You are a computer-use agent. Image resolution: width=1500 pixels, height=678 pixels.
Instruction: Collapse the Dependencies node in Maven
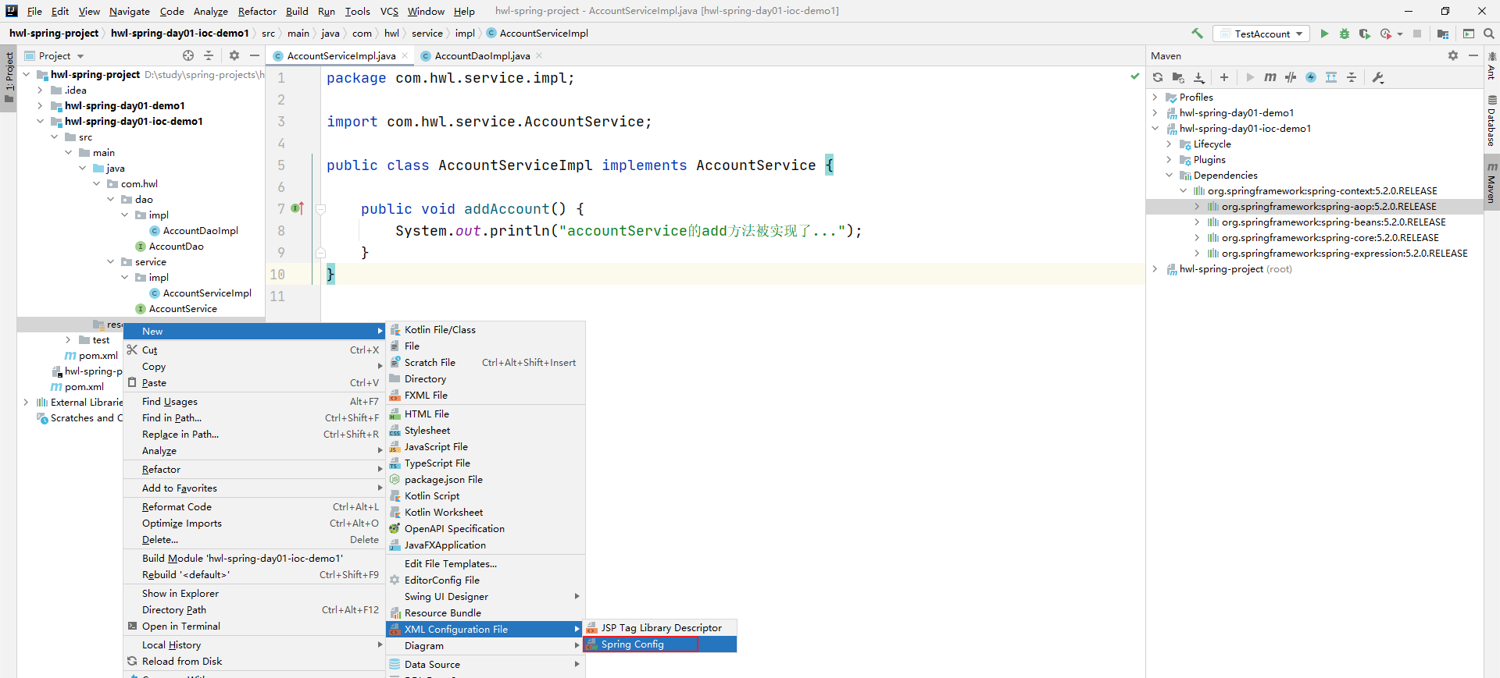(1169, 176)
